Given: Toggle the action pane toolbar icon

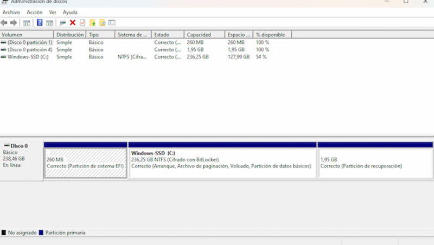Looking at the screenshot, I should (x=49, y=23).
